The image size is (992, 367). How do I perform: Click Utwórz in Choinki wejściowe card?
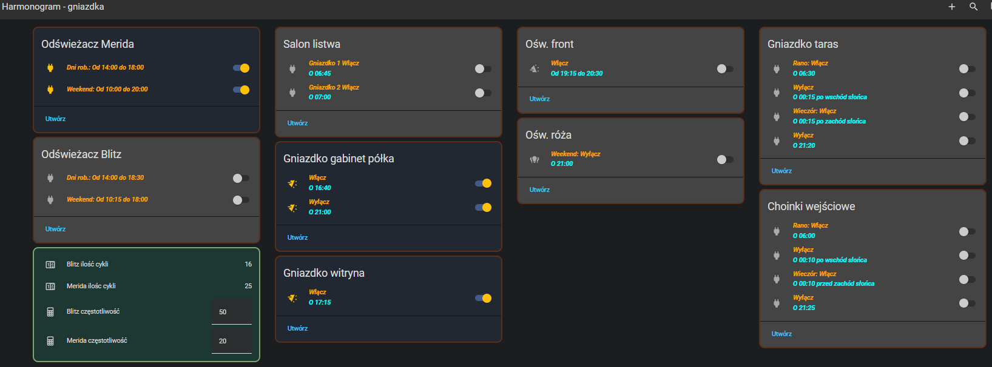(x=781, y=334)
